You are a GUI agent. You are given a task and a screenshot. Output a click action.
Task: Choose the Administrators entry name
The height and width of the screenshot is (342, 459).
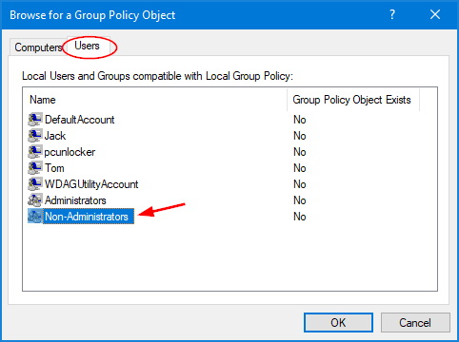(x=75, y=200)
